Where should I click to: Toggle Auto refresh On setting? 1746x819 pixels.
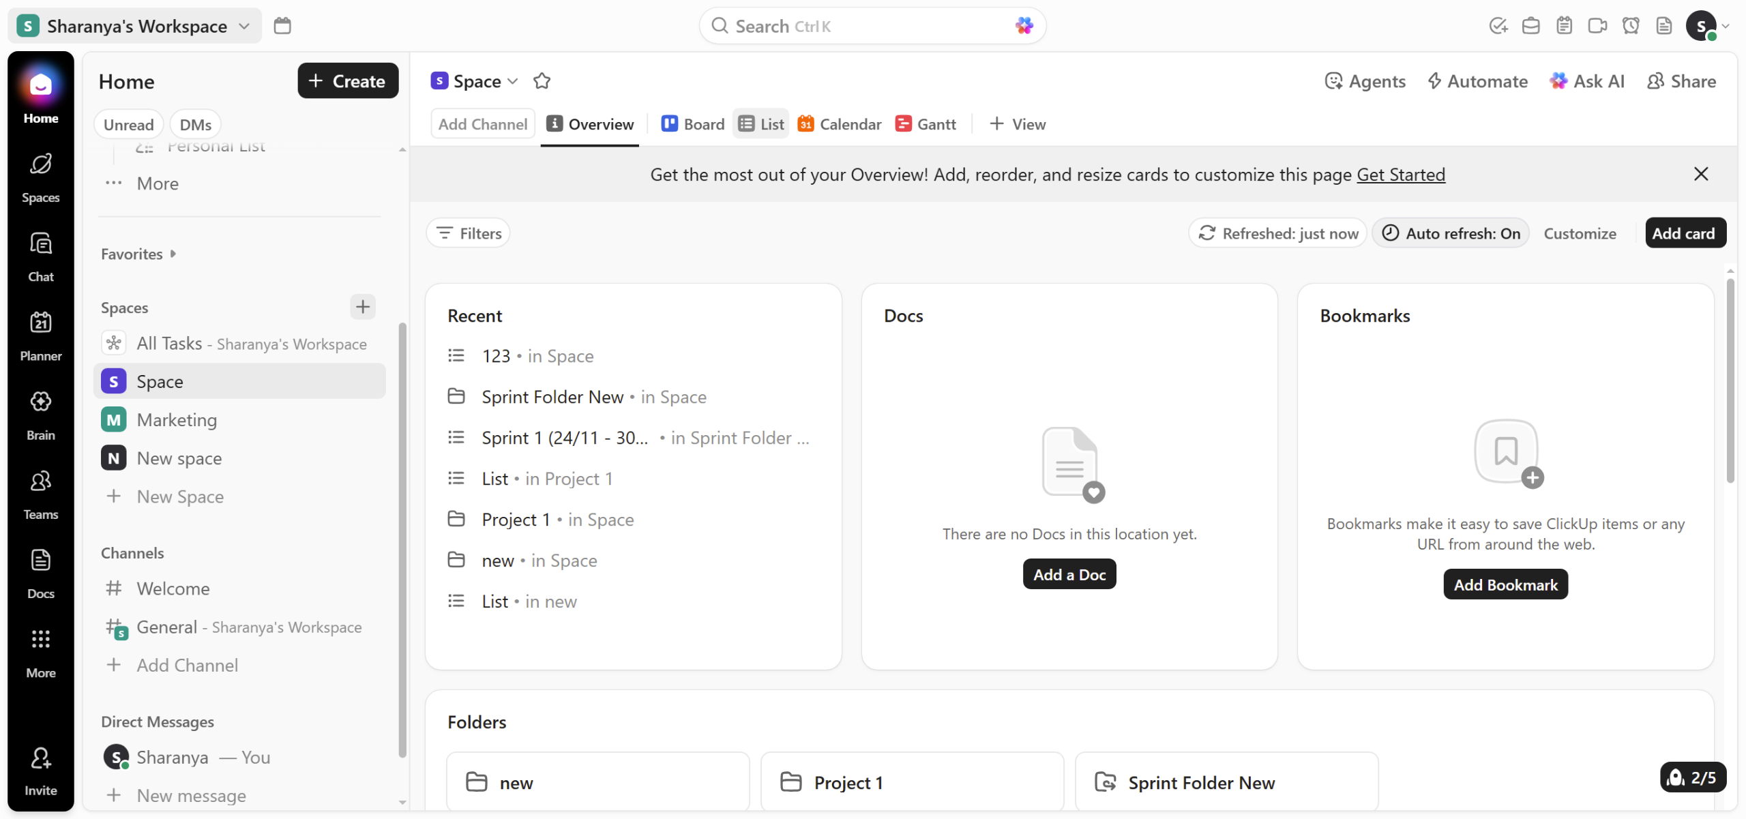[x=1451, y=233]
